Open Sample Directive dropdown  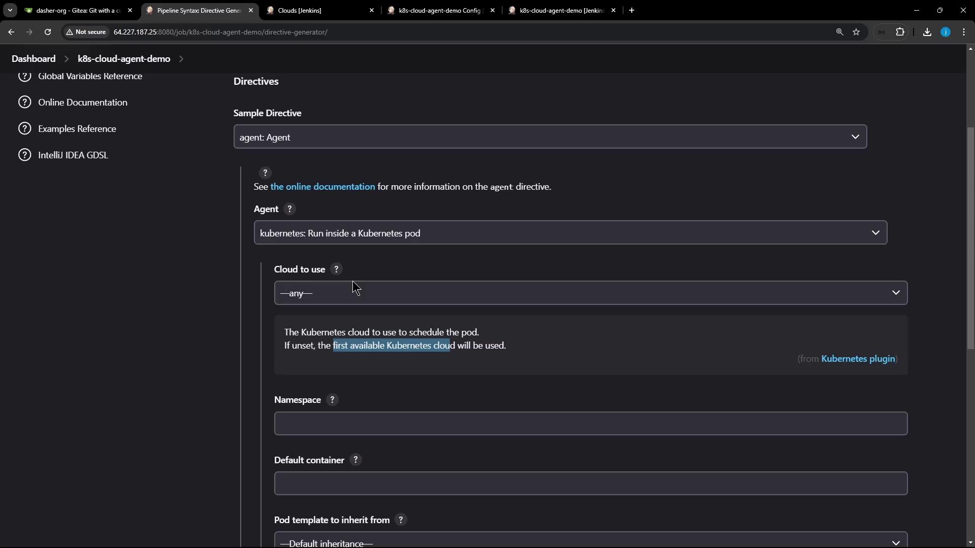pos(549,137)
